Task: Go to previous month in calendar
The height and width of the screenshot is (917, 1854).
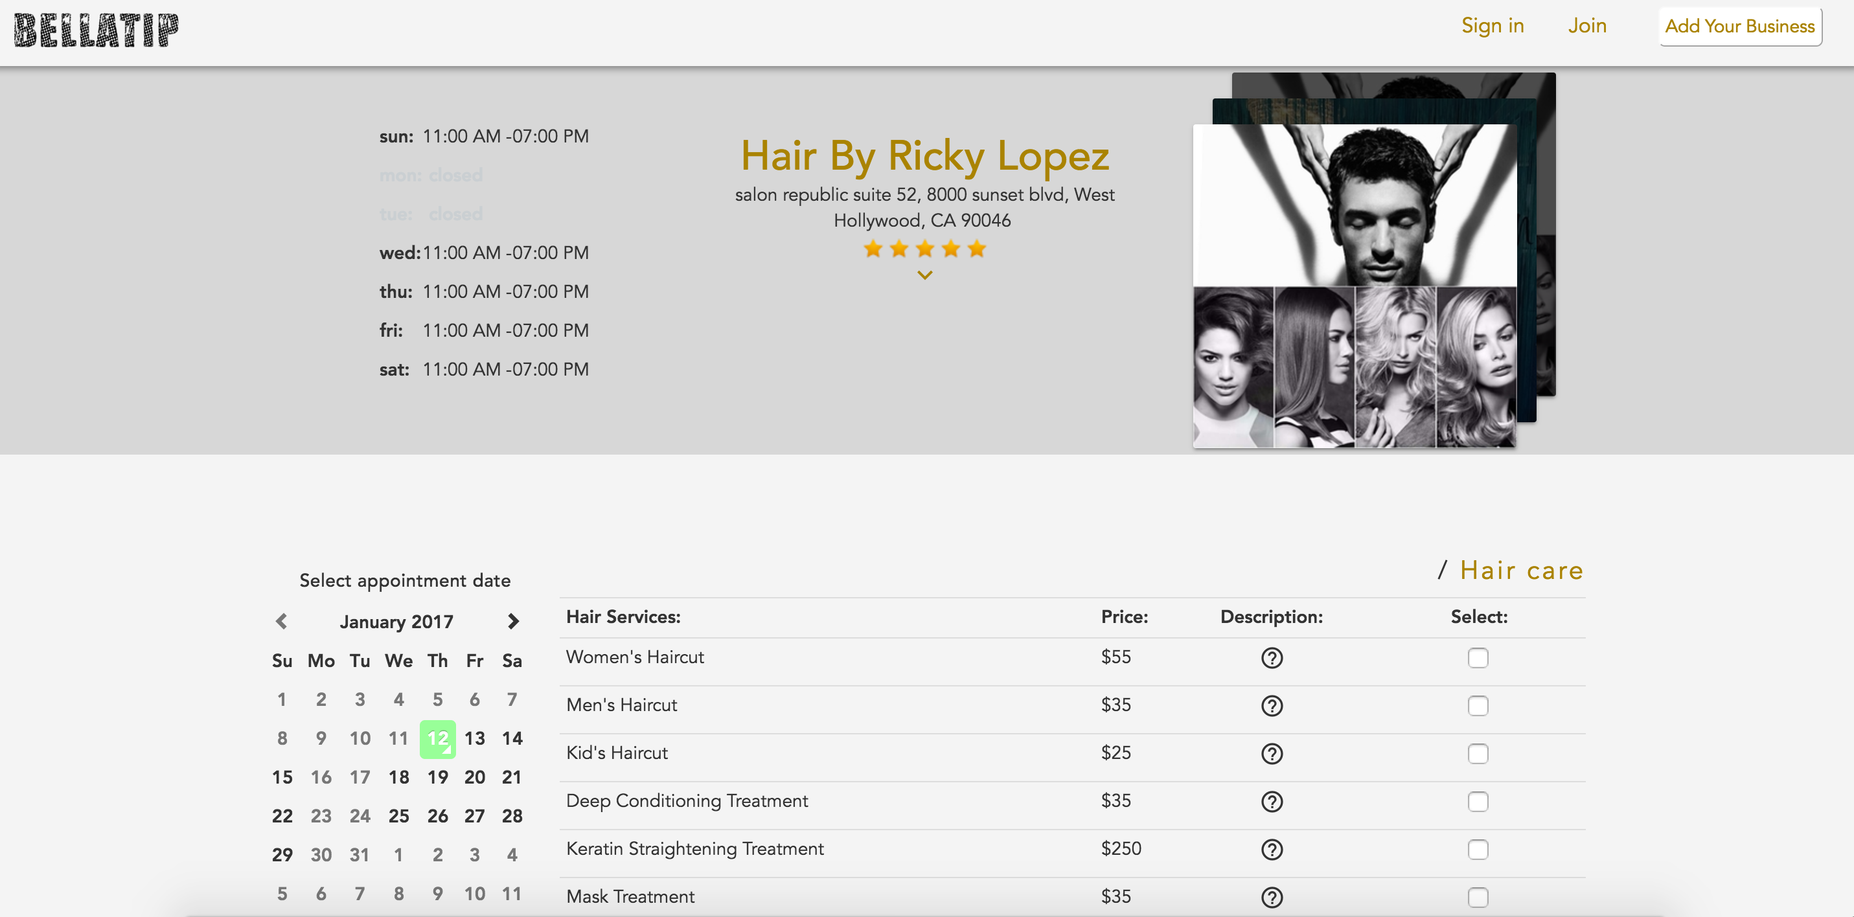Action: pyautogui.click(x=281, y=621)
